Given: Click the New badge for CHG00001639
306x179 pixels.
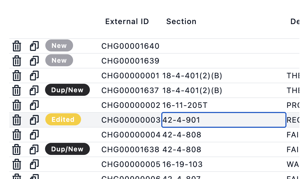Looking at the screenshot, I should 59,60.
